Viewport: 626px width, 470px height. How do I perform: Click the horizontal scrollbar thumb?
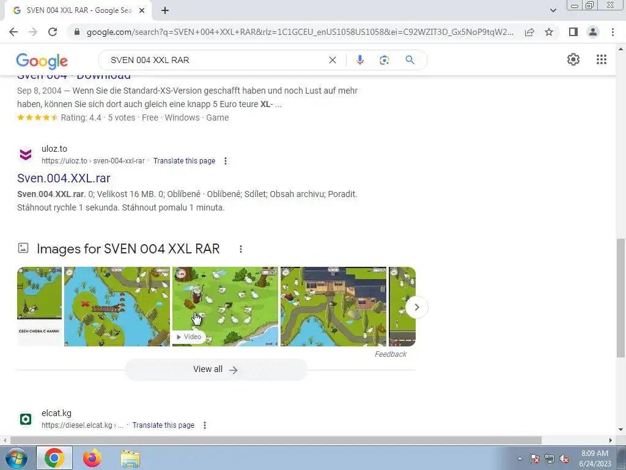[276, 440]
